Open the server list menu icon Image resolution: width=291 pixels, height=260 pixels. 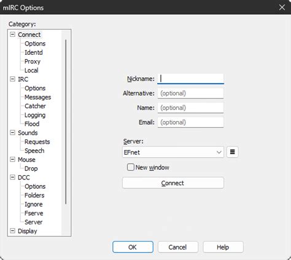pos(232,152)
